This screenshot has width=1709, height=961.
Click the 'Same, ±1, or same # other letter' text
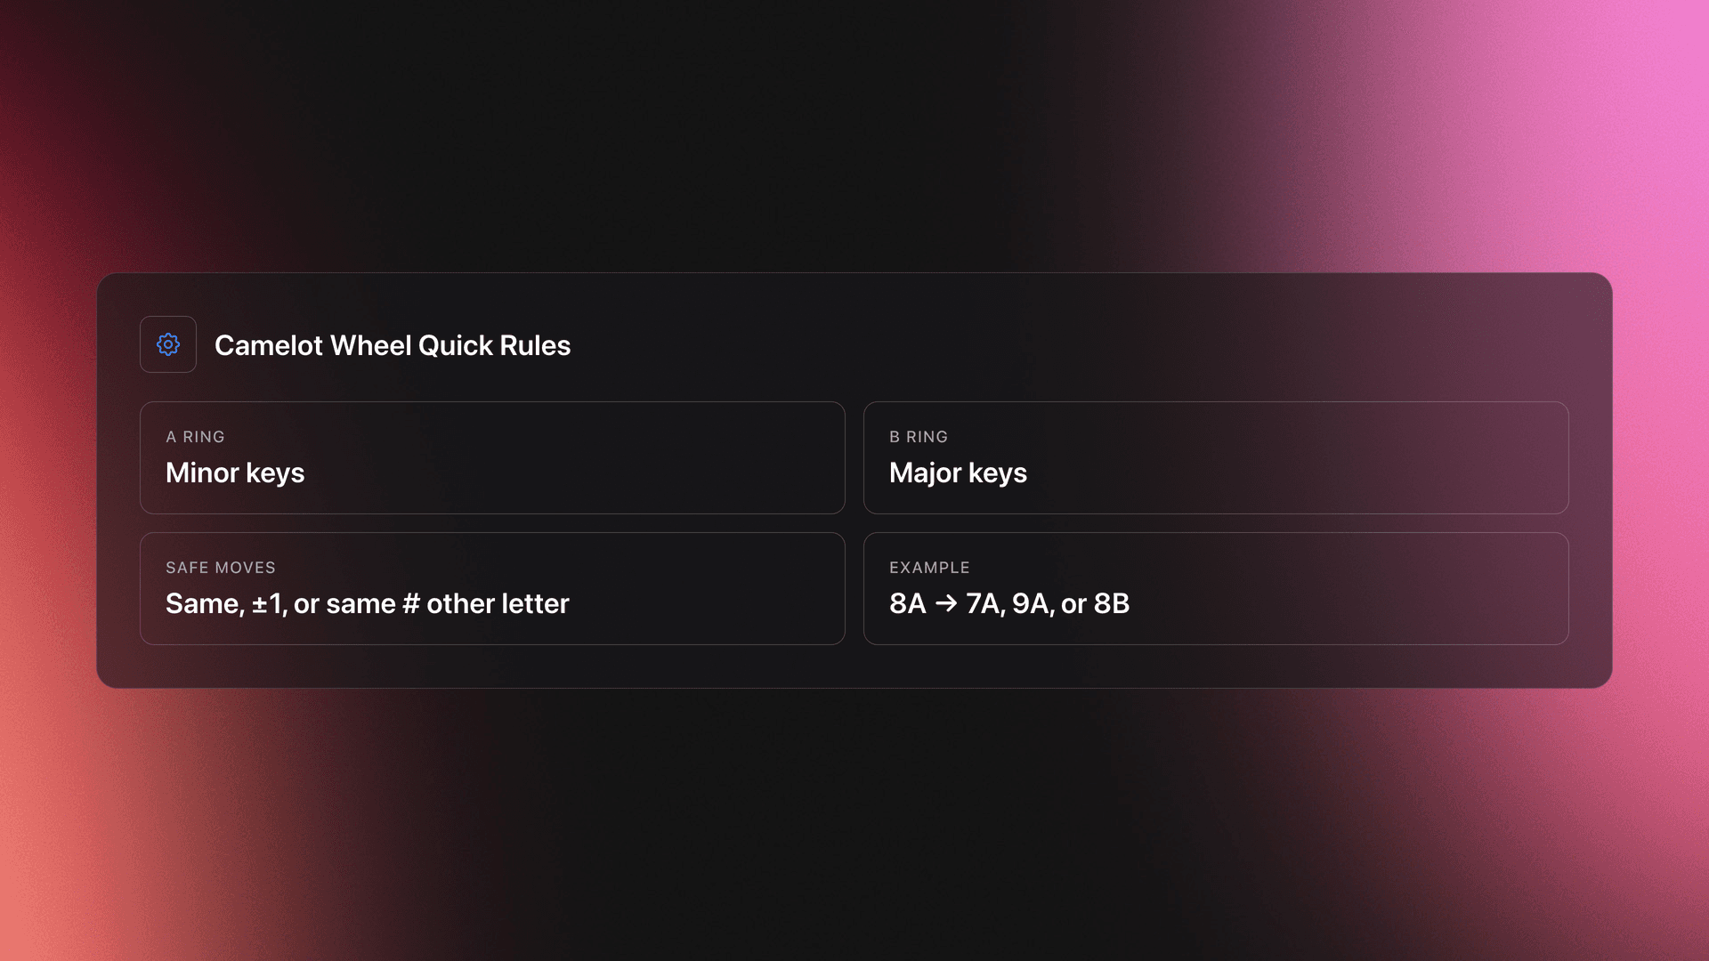tap(367, 603)
